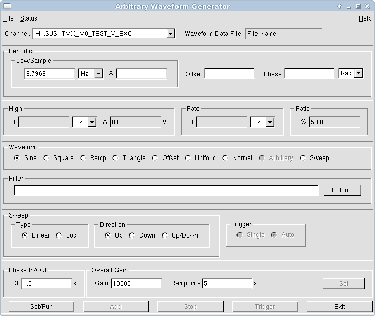Open the File menu
375x316 pixels.
[x=8, y=18]
